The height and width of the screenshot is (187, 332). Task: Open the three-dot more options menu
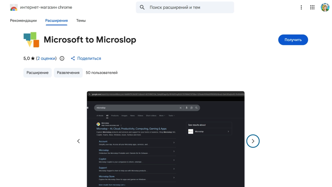[x=301, y=7]
